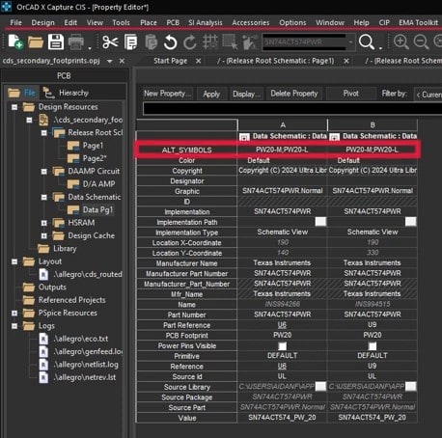Collapse the Release Root Schematic node
This screenshot has height=438, width=442.
(44, 132)
